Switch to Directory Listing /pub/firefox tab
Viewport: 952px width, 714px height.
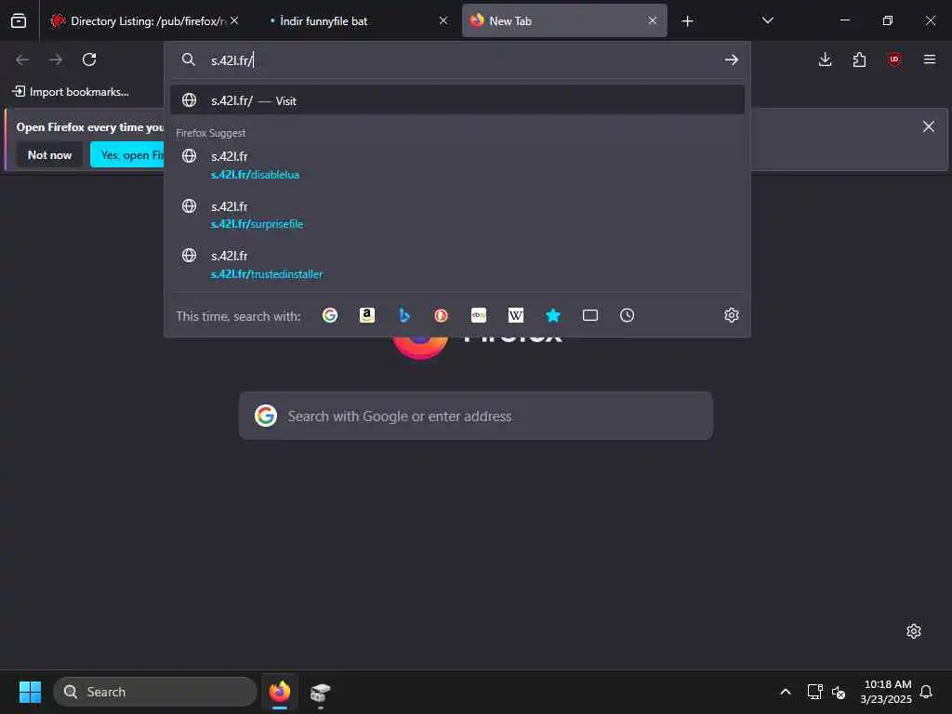pos(144,21)
